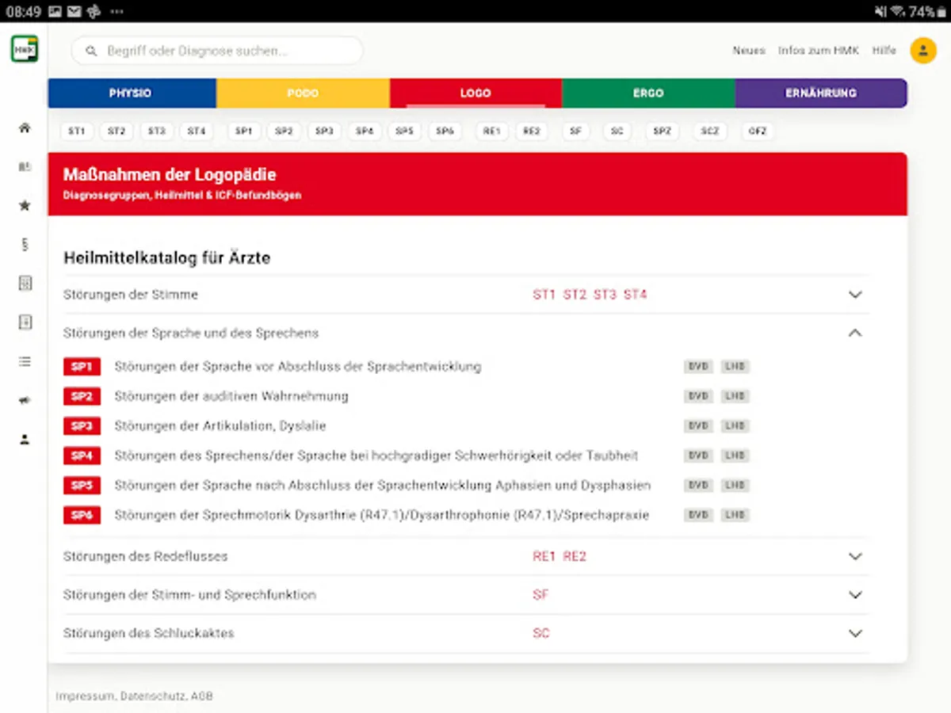Open the paragraph section icon in the sidebar
Image resolution: width=951 pixels, height=713 pixels.
coord(25,245)
